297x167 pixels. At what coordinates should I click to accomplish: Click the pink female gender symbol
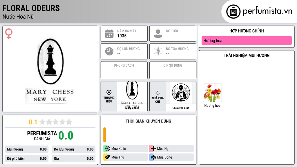tap(9, 34)
